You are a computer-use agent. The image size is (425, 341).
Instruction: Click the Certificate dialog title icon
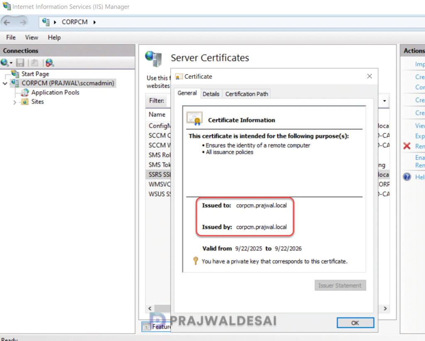pos(178,77)
